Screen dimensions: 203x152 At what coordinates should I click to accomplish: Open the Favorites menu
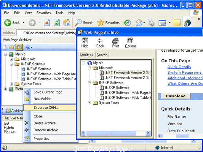click(43, 13)
